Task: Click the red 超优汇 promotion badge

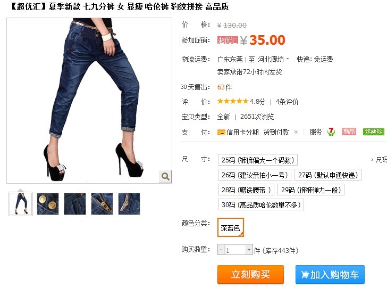Action: click(x=228, y=40)
